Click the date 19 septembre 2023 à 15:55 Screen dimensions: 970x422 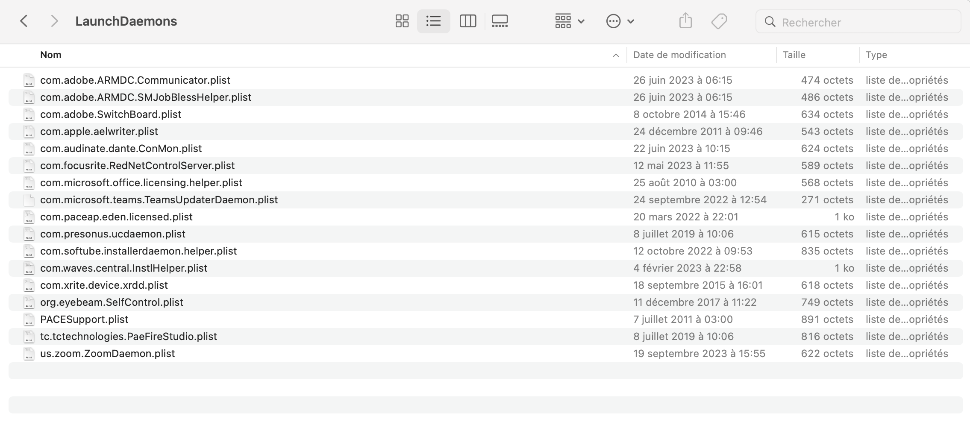(x=699, y=353)
